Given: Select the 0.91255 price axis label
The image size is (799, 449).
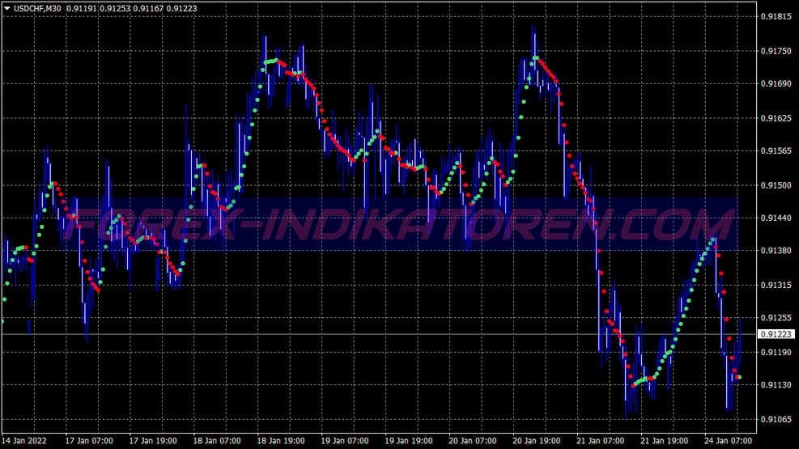Looking at the screenshot, I should tap(776, 318).
